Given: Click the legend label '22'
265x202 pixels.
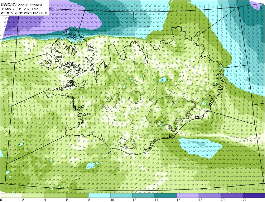Looking at the screenshot, I should (244, 200).
